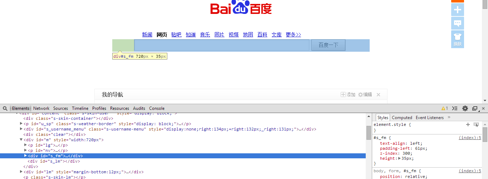The width and height of the screenshot is (488, 179).
Task: Select the div class="clear" row
Action: tap(183, 134)
